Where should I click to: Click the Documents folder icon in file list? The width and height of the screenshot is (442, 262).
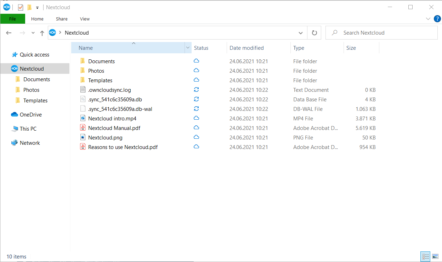tap(83, 61)
